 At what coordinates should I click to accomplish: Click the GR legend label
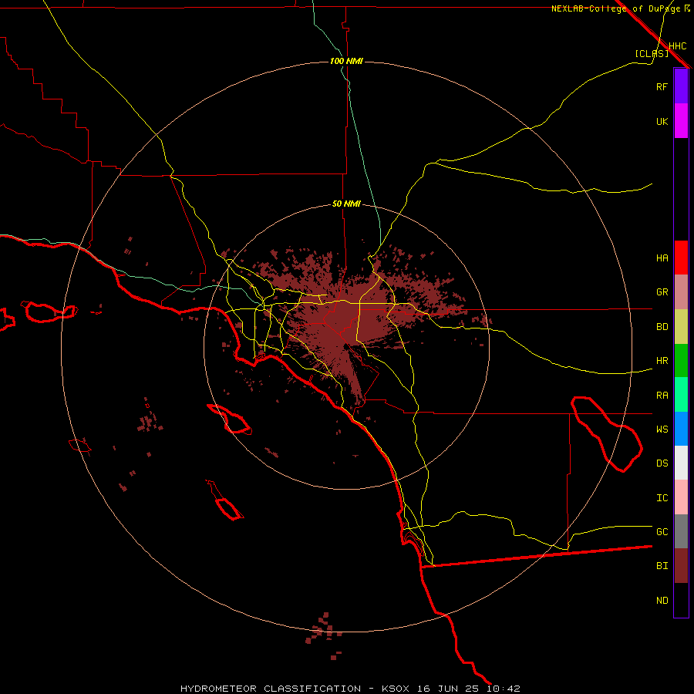point(662,292)
